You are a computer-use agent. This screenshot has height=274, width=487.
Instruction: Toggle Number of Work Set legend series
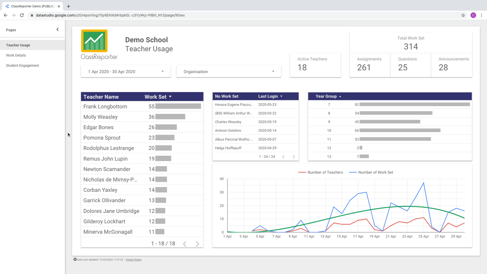[371, 172]
